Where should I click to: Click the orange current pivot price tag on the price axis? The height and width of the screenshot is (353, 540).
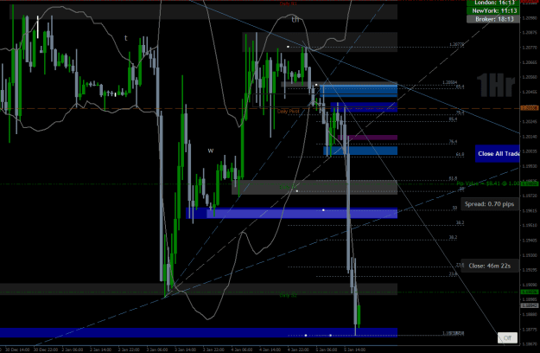point(530,108)
